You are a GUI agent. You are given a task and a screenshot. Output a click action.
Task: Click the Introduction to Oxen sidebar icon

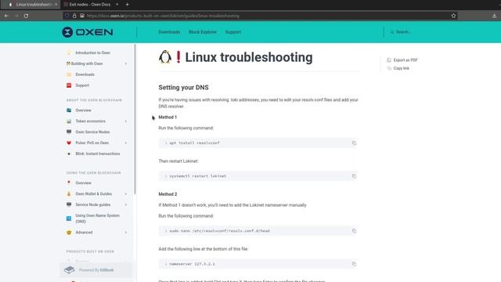click(x=69, y=52)
